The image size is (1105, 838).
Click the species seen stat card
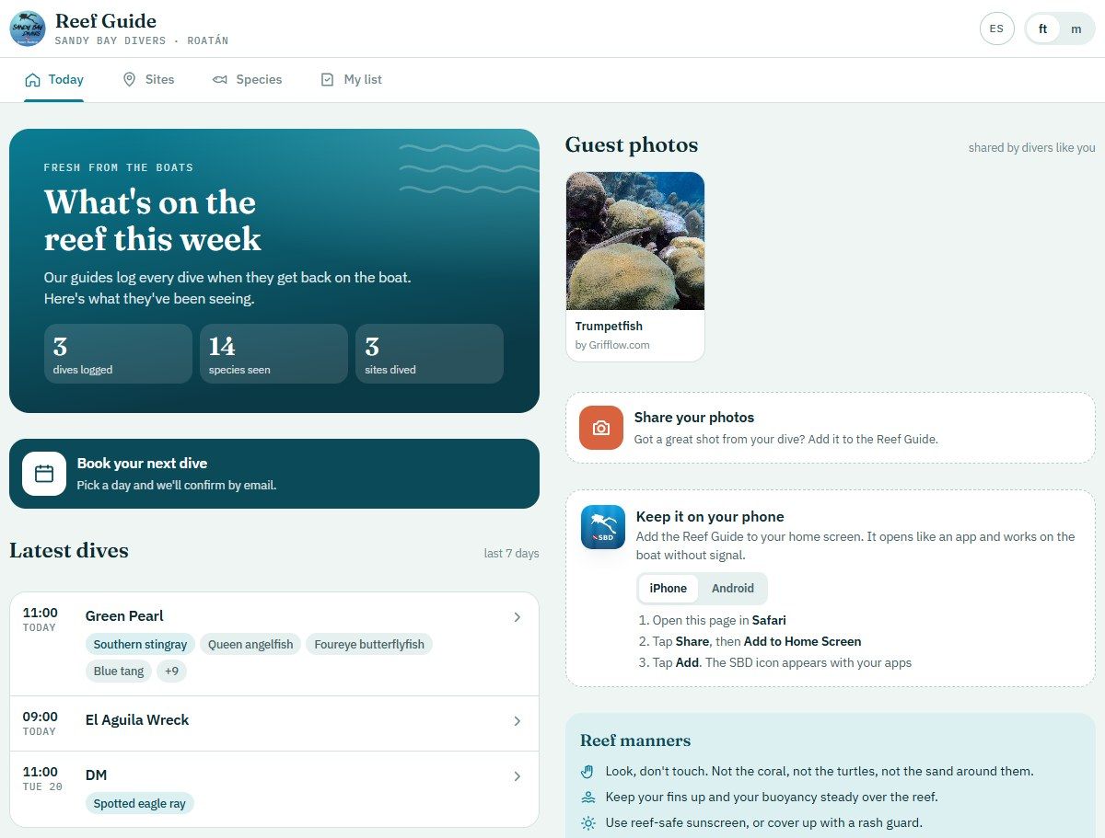pyautogui.click(x=273, y=353)
